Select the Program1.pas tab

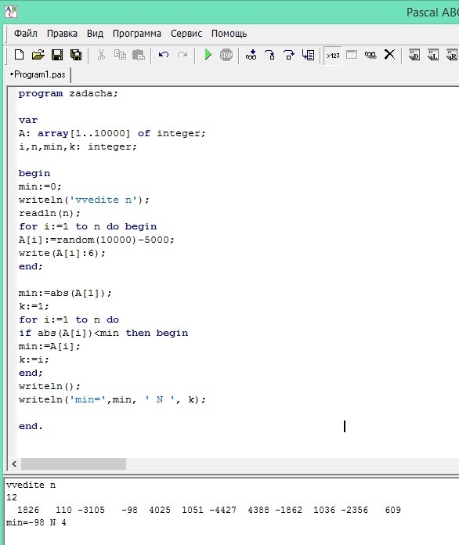click(x=38, y=74)
